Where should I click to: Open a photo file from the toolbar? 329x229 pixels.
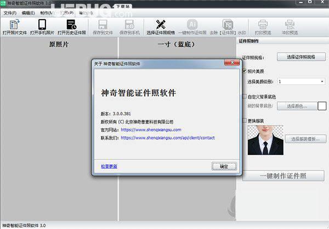click(x=14, y=27)
